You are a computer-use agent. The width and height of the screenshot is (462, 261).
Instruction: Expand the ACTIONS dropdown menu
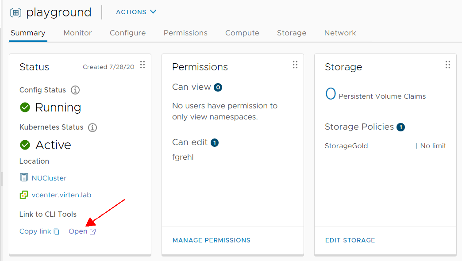tap(136, 12)
